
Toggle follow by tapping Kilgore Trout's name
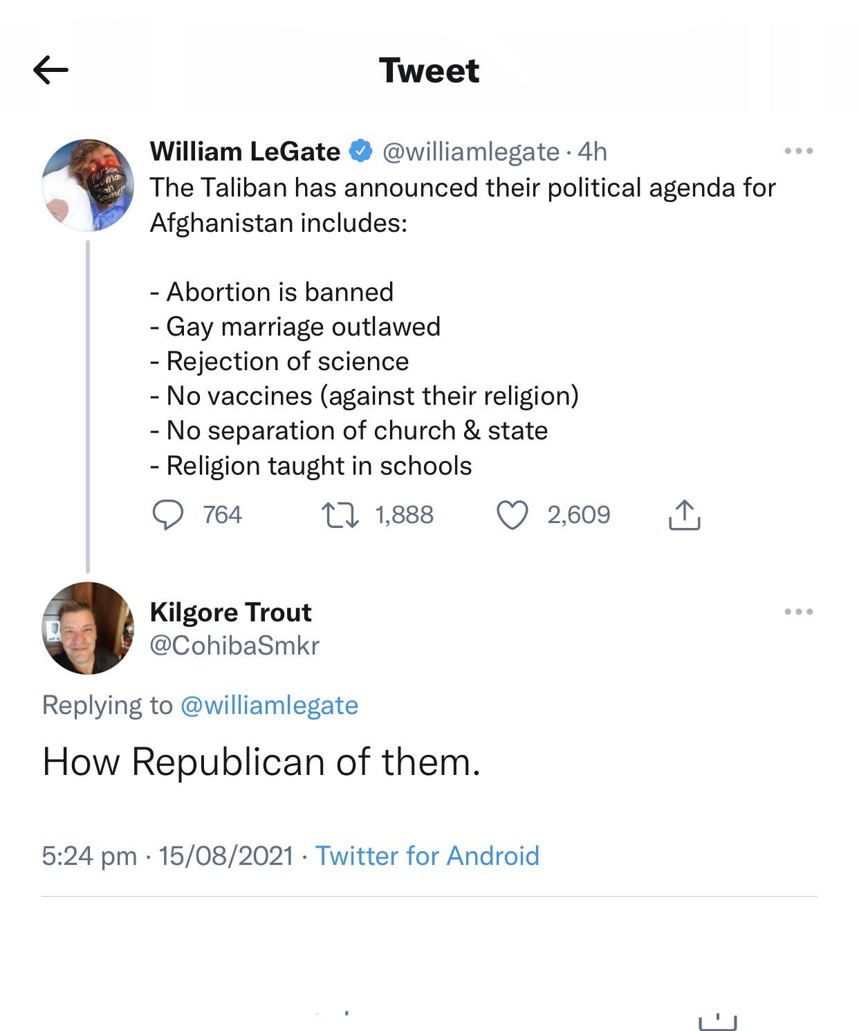pos(230,612)
